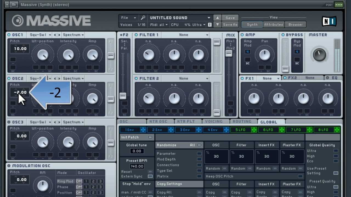Toggle OSC1 power indicator on or off

(9, 35)
